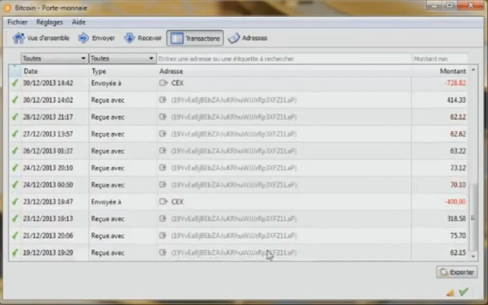Sort by the Type column header
Image resolution: width=488 pixels, height=305 pixels.
point(123,72)
